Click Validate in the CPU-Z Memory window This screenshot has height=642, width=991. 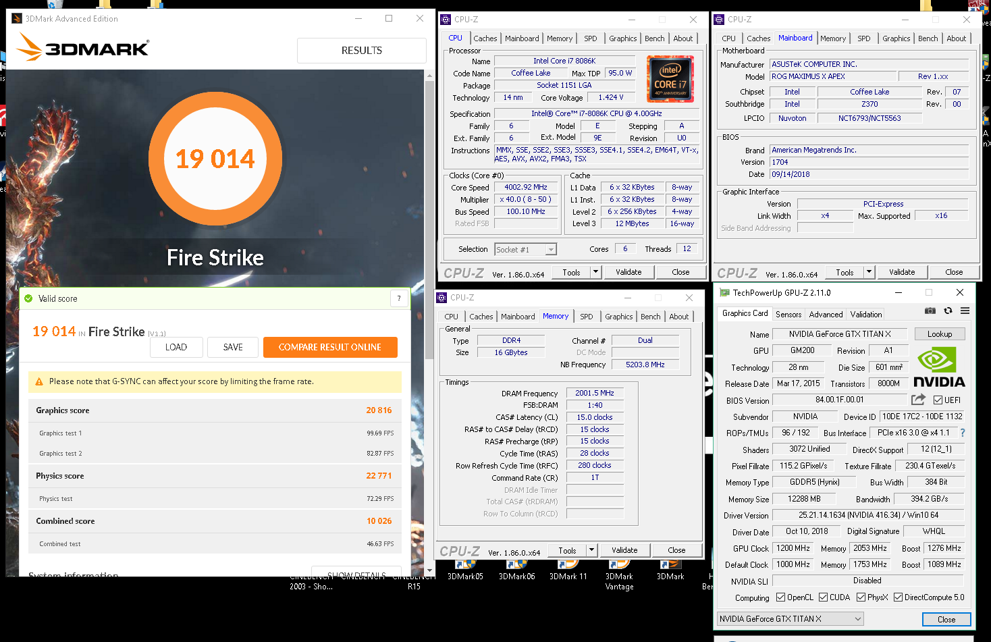click(x=624, y=550)
